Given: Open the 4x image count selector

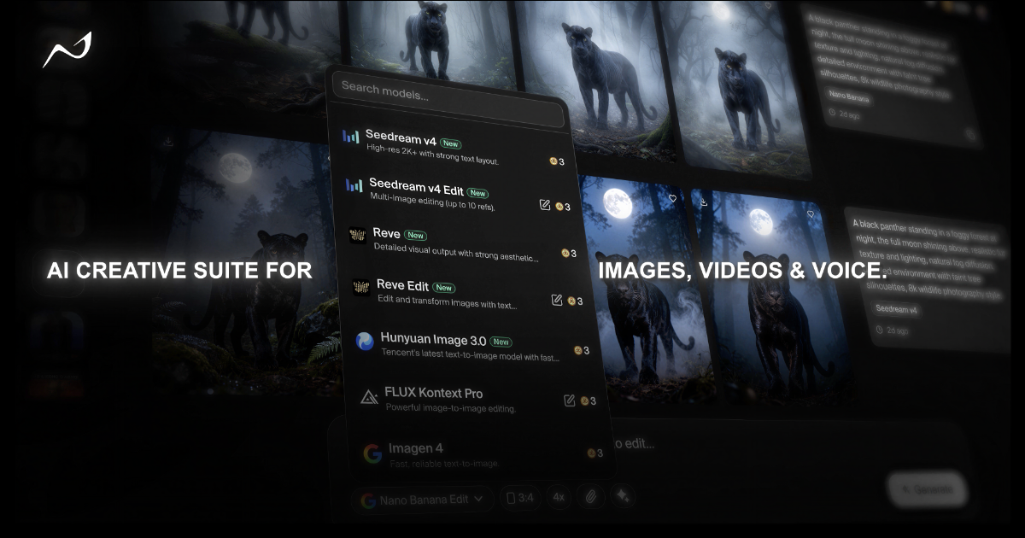Looking at the screenshot, I should tap(559, 497).
